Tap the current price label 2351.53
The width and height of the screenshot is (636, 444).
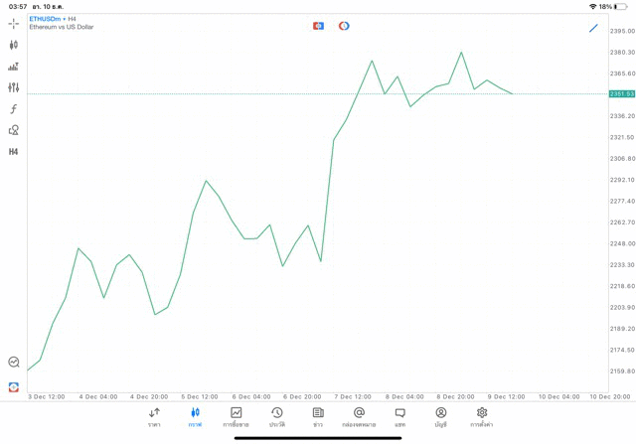pos(622,94)
